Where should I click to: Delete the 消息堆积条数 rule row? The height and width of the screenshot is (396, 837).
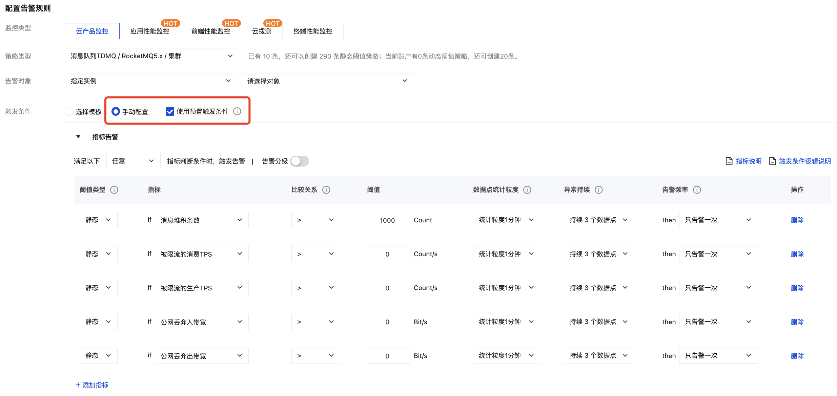tap(797, 220)
